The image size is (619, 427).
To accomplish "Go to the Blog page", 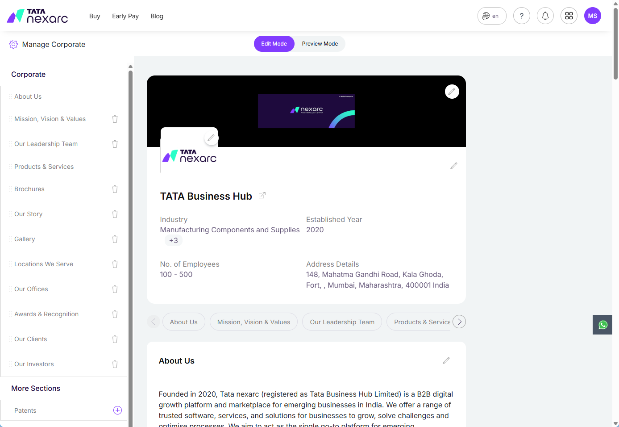I will click(x=157, y=16).
